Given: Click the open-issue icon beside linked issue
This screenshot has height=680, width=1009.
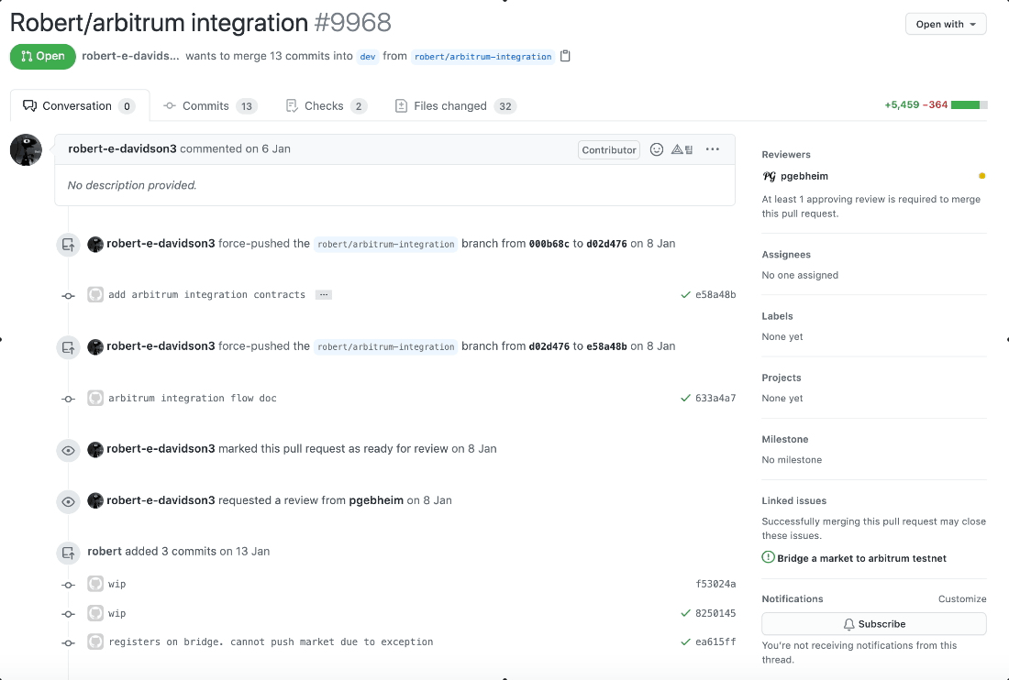Looking at the screenshot, I should (x=769, y=557).
